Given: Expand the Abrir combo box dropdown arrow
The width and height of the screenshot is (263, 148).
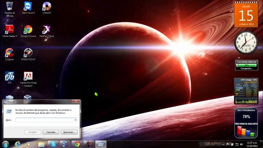Looking at the screenshot, I should click(75, 120).
